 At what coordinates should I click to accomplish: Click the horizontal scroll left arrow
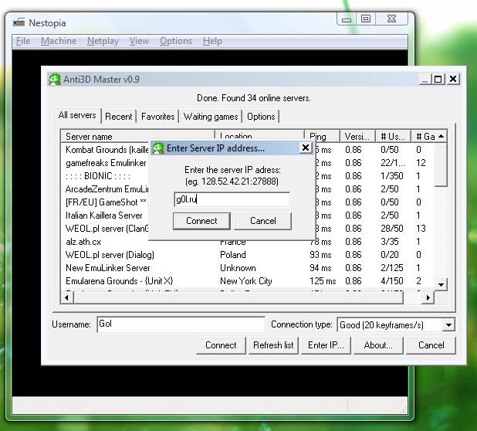(67, 297)
